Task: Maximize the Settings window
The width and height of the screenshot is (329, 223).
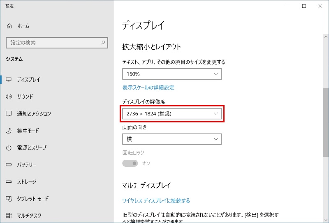Action: tap(304, 6)
